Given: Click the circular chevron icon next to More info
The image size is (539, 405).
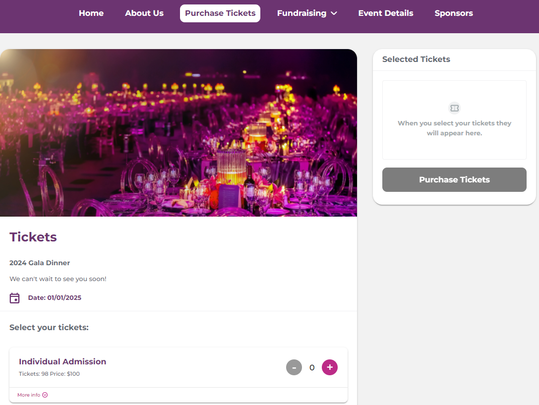Looking at the screenshot, I should click(45, 395).
